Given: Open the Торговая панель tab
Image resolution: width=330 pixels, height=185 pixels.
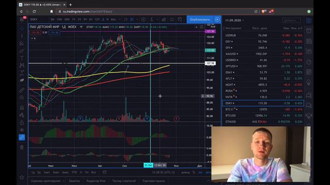Looking at the screenshot, I should click(x=154, y=181).
